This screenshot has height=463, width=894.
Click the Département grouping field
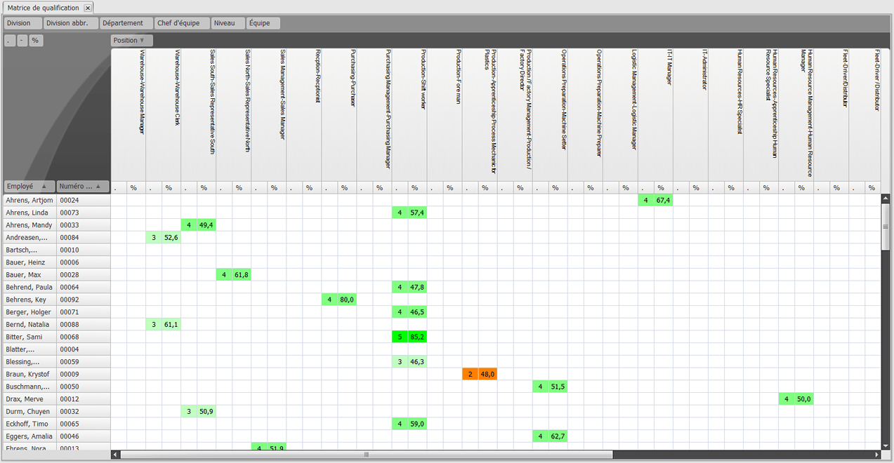point(126,23)
